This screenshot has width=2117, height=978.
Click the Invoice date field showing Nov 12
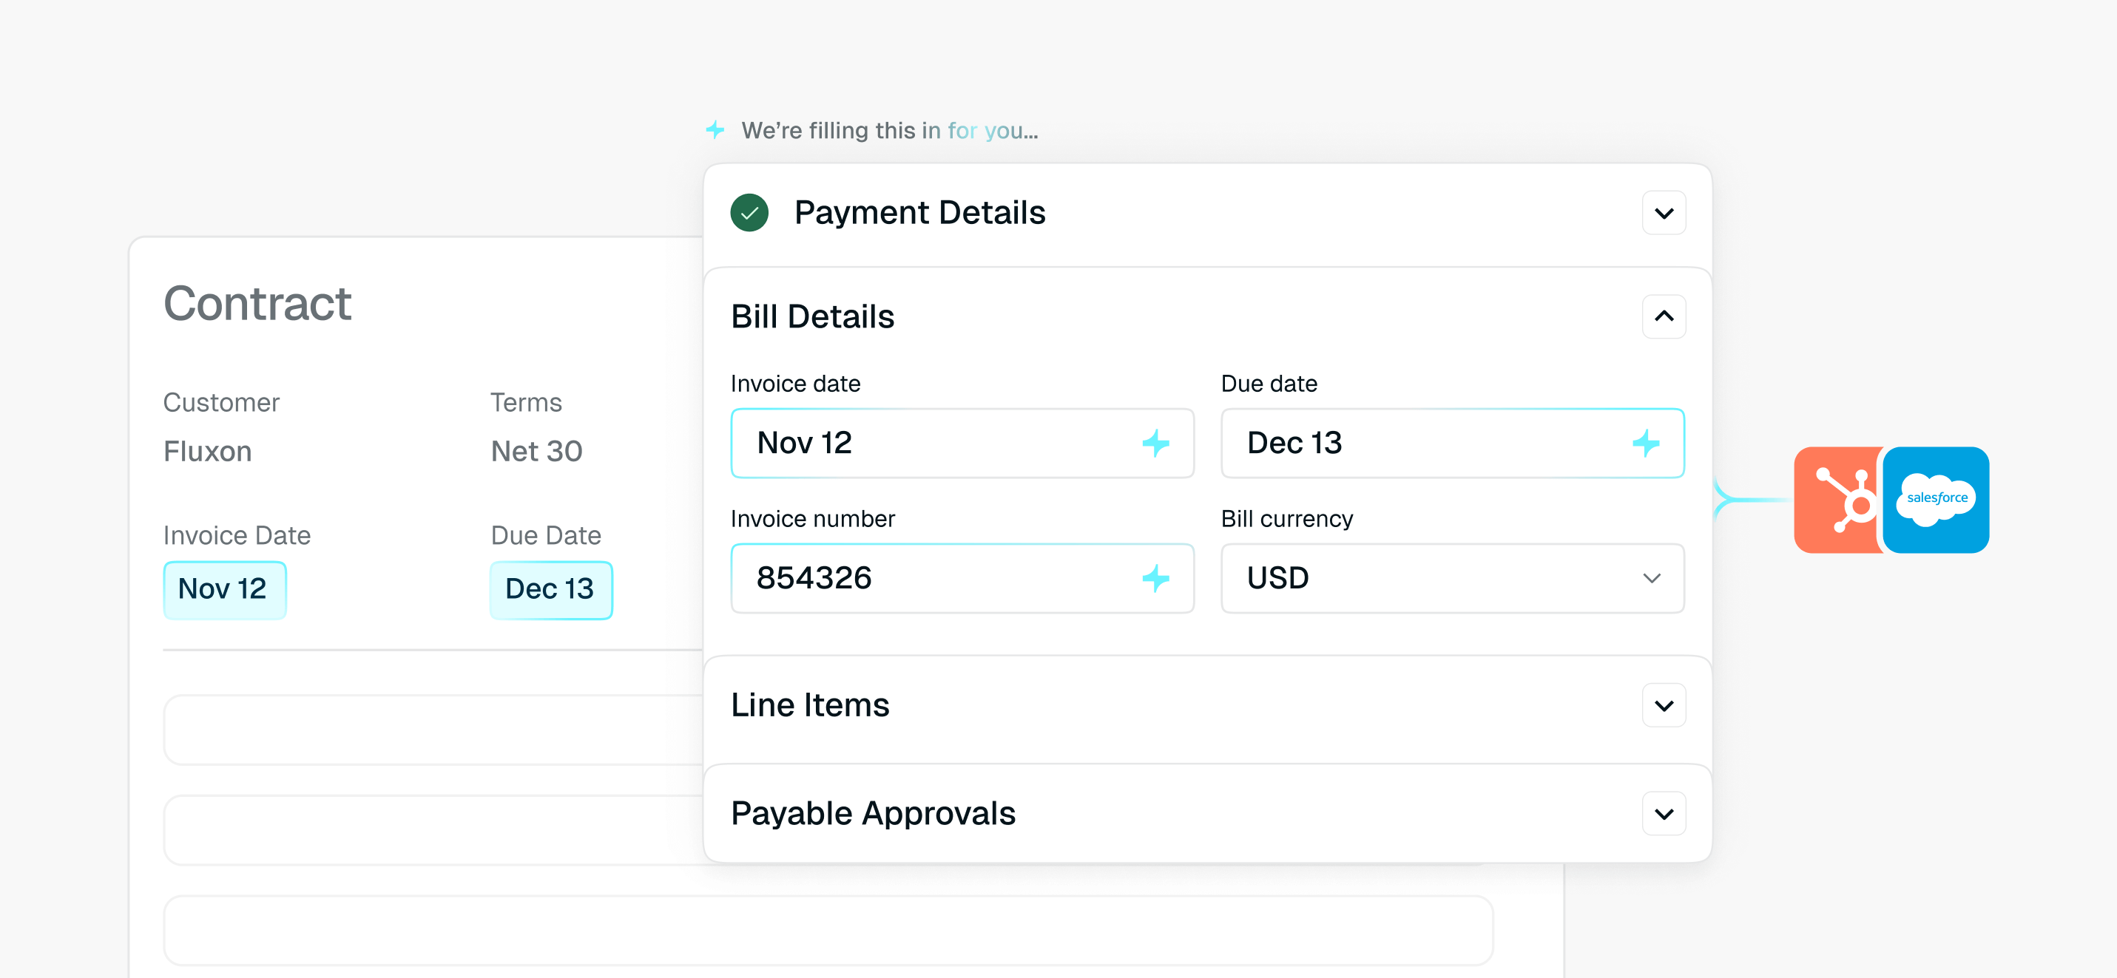pyautogui.click(x=962, y=444)
